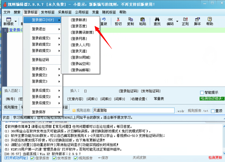This screenshot has height=162, width=225.
Task: Open the 发布标签 menu
Action: pos(48,12)
